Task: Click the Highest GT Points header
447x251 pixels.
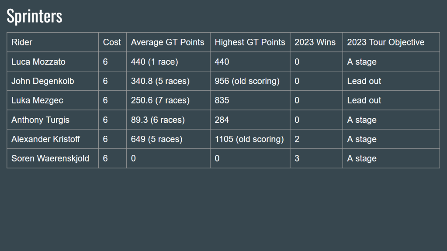Action: click(249, 42)
